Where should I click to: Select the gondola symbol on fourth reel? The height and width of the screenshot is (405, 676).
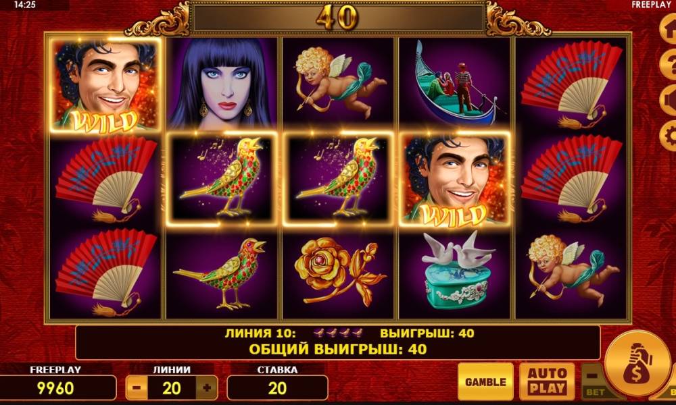coord(455,84)
